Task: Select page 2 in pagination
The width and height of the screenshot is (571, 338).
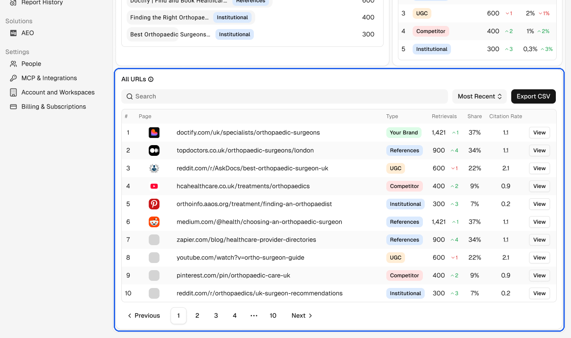Action: click(197, 316)
